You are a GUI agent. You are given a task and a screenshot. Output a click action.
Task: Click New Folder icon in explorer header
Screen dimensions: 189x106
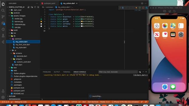(x=32, y=7)
